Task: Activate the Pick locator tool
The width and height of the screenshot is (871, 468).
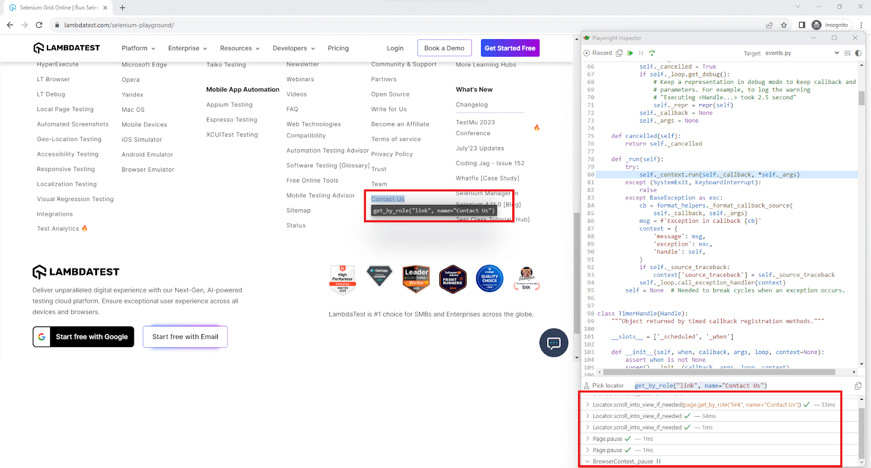Action: tap(604, 386)
